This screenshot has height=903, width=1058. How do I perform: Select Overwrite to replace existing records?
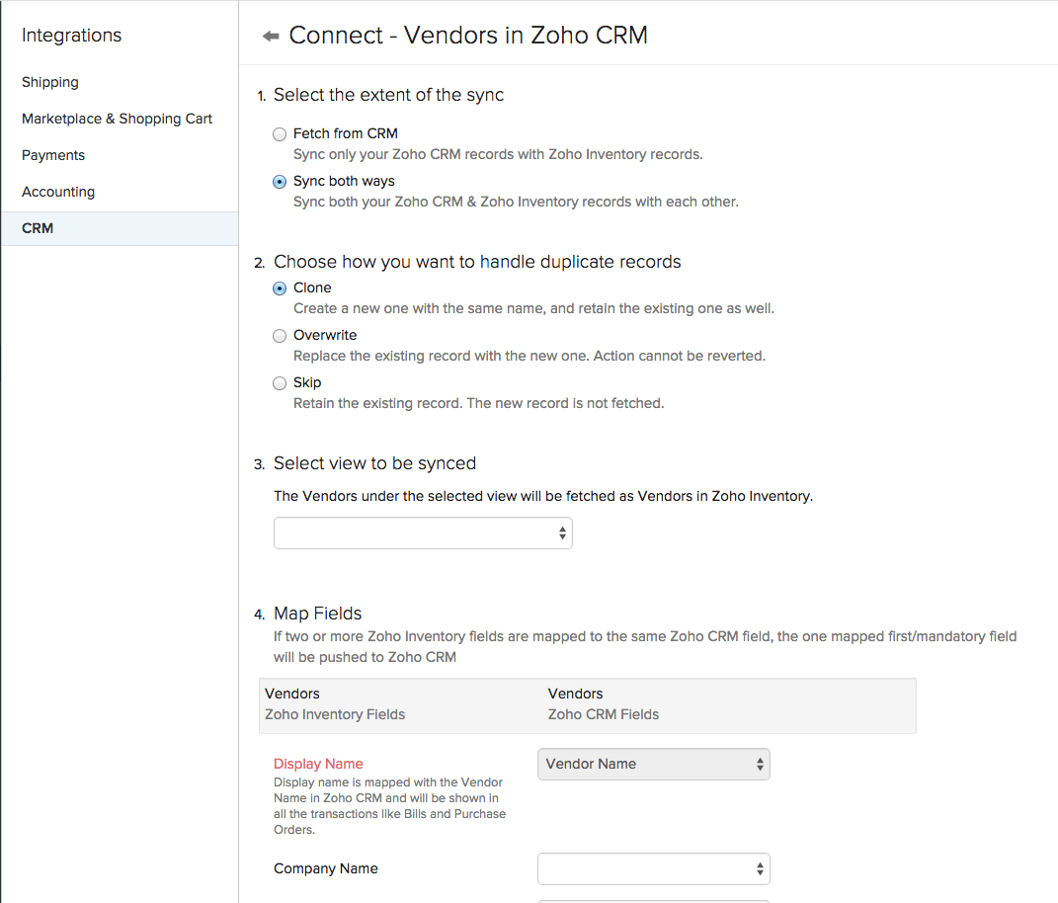pyautogui.click(x=279, y=336)
